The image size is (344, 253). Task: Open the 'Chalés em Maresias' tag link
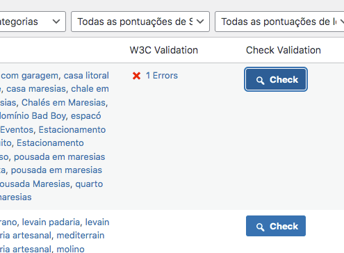click(63, 102)
